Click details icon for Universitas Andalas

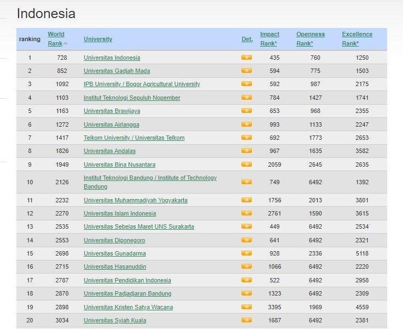[x=246, y=151]
